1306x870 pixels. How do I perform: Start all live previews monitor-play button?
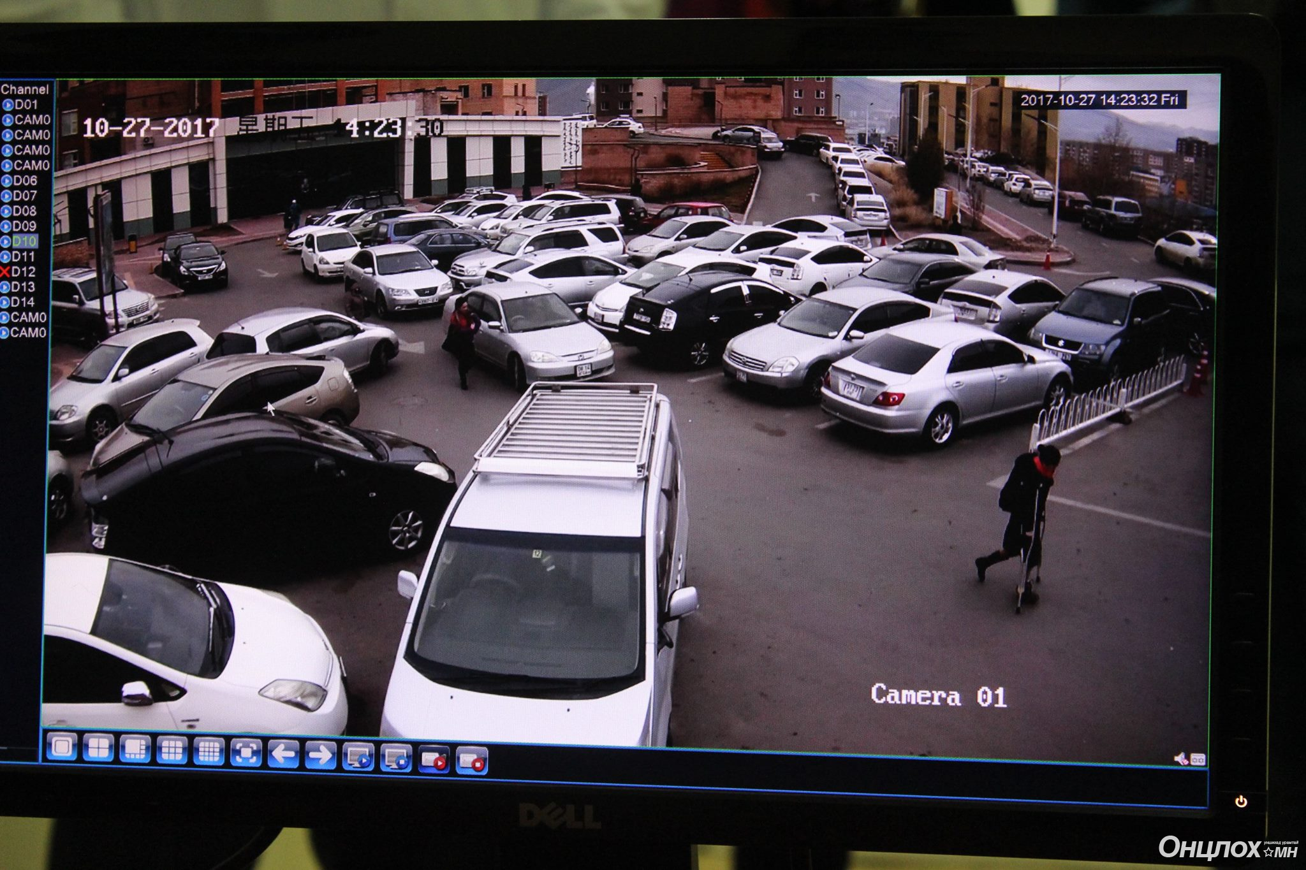358,757
